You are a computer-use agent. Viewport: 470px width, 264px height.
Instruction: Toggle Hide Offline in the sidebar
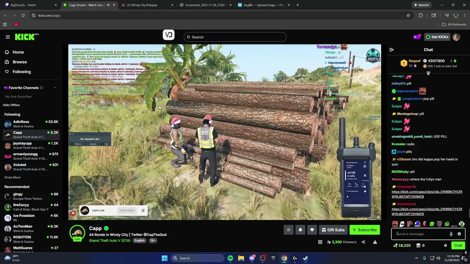coord(11,105)
